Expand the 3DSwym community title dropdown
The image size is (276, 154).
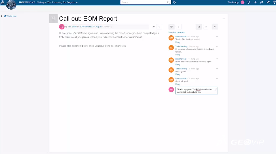(x=77, y=2)
